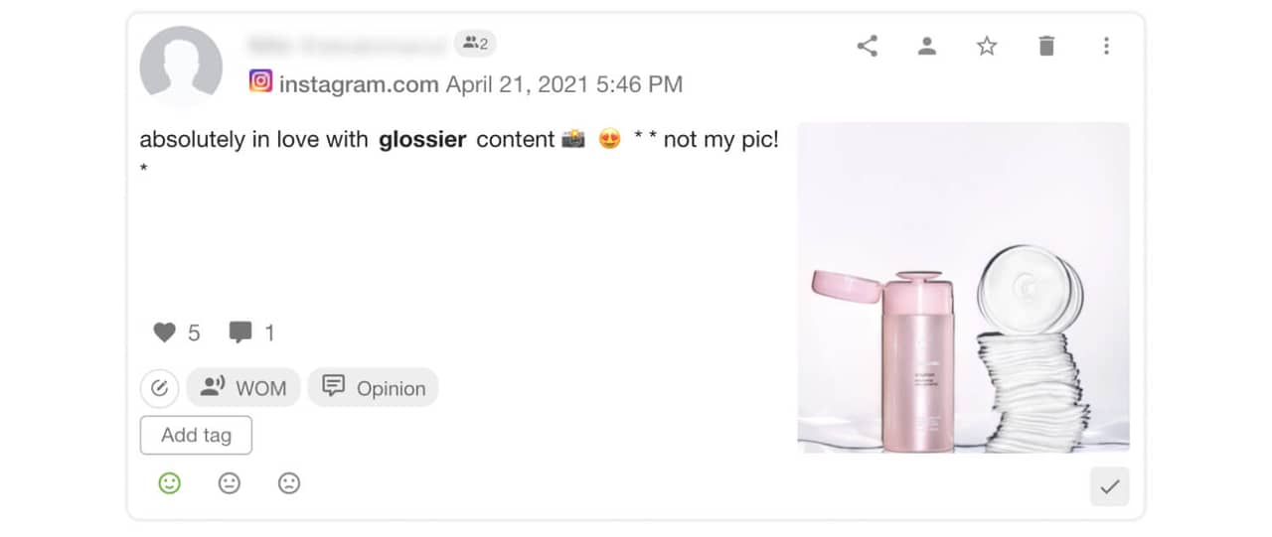
Task: Open the instagram.com source link
Action: point(359,84)
